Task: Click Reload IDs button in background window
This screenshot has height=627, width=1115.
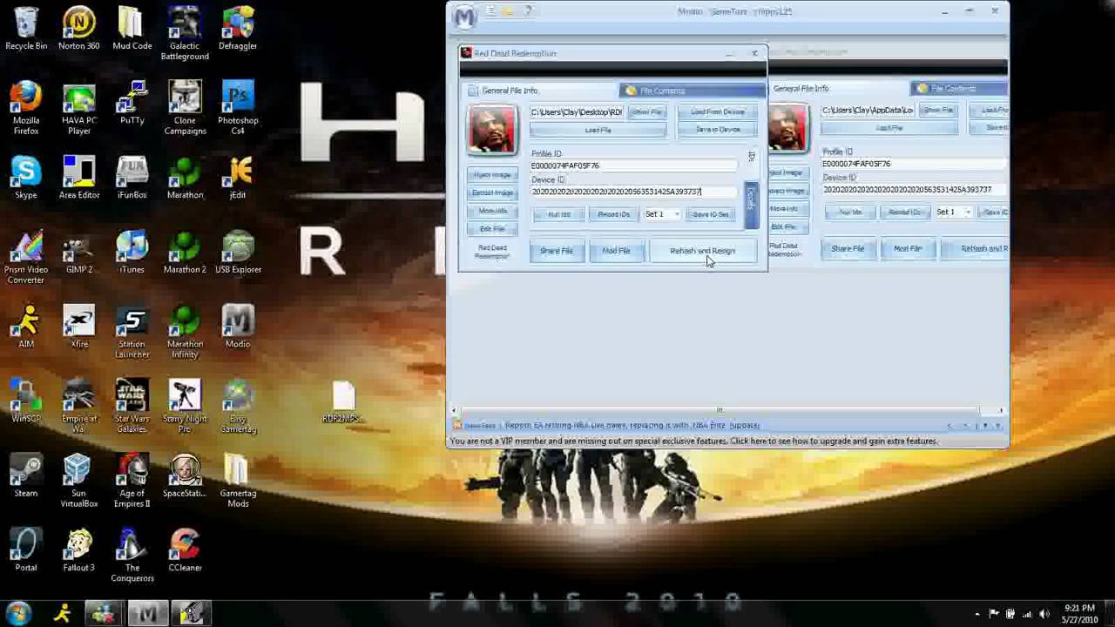Action: [904, 212]
